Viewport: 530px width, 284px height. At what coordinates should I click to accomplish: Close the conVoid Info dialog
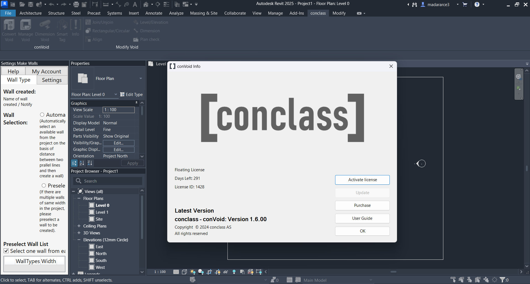click(x=391, y=66)
